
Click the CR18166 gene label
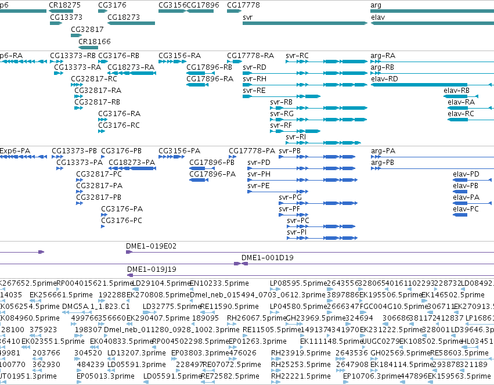pyautogui.click(x=95, y=42)
